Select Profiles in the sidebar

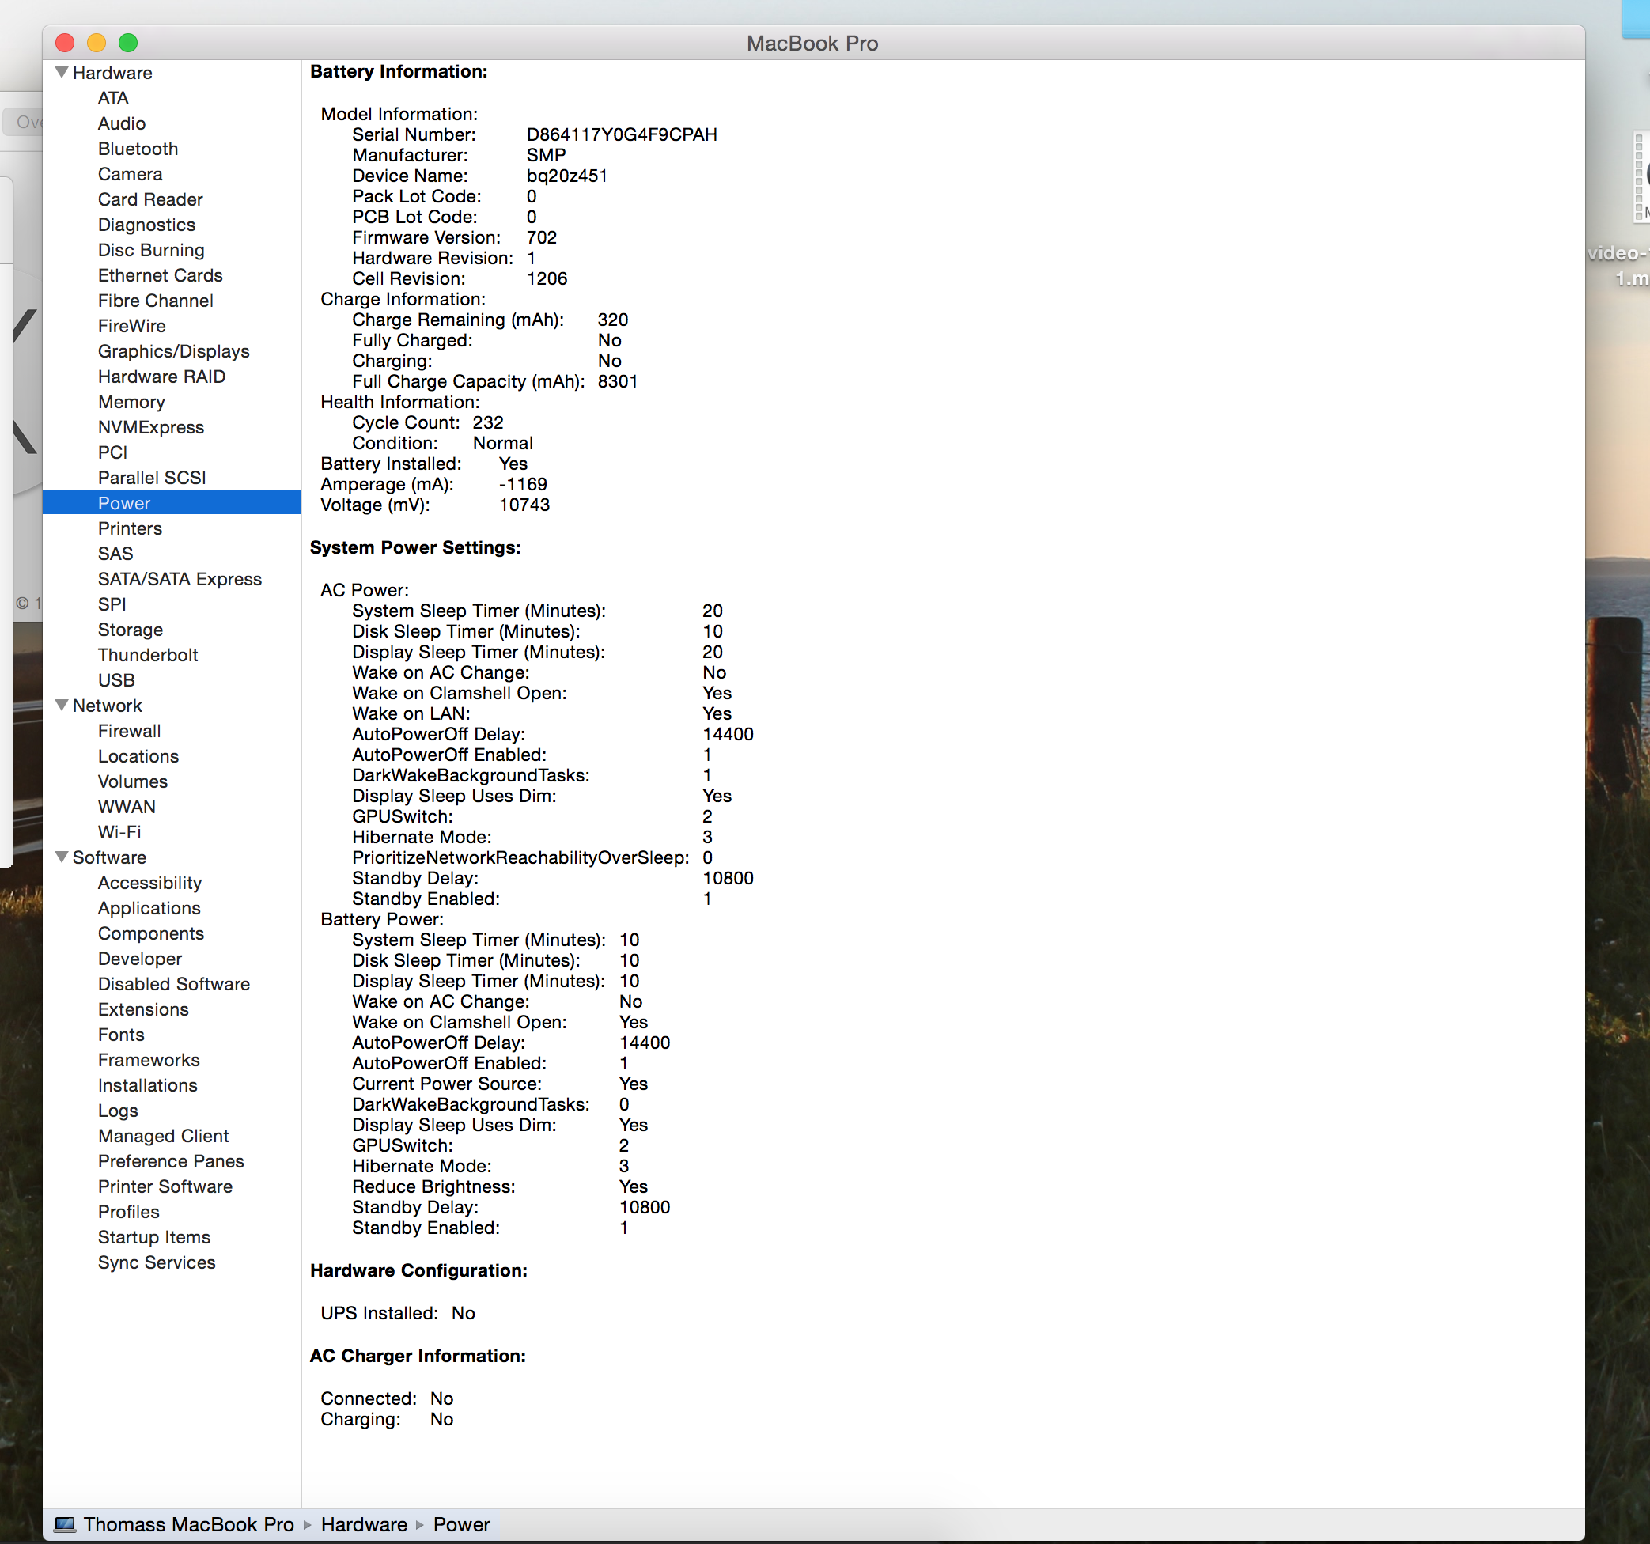coord(129,1212)
